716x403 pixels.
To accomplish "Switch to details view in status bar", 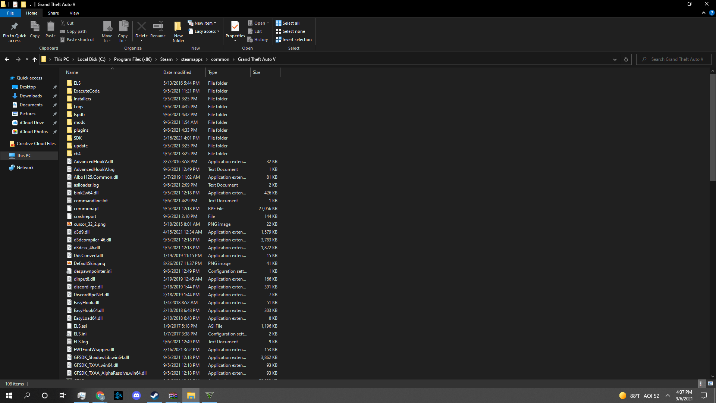I will click(701, 384).
